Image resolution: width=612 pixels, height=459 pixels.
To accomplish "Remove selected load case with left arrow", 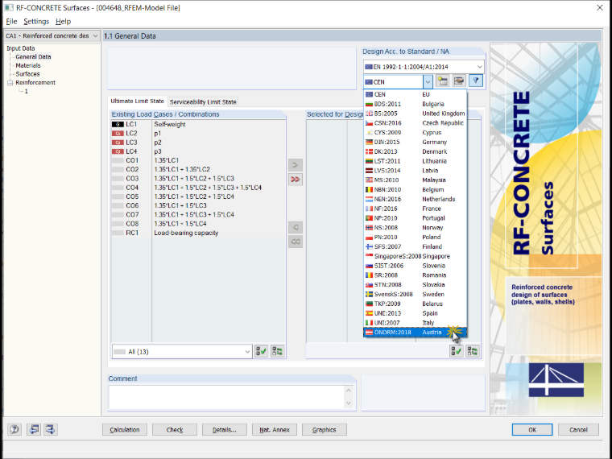I will 296,227.
